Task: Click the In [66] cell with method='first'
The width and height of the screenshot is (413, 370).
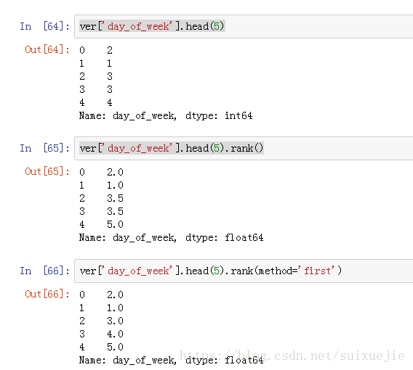Action: click(244, 271)
